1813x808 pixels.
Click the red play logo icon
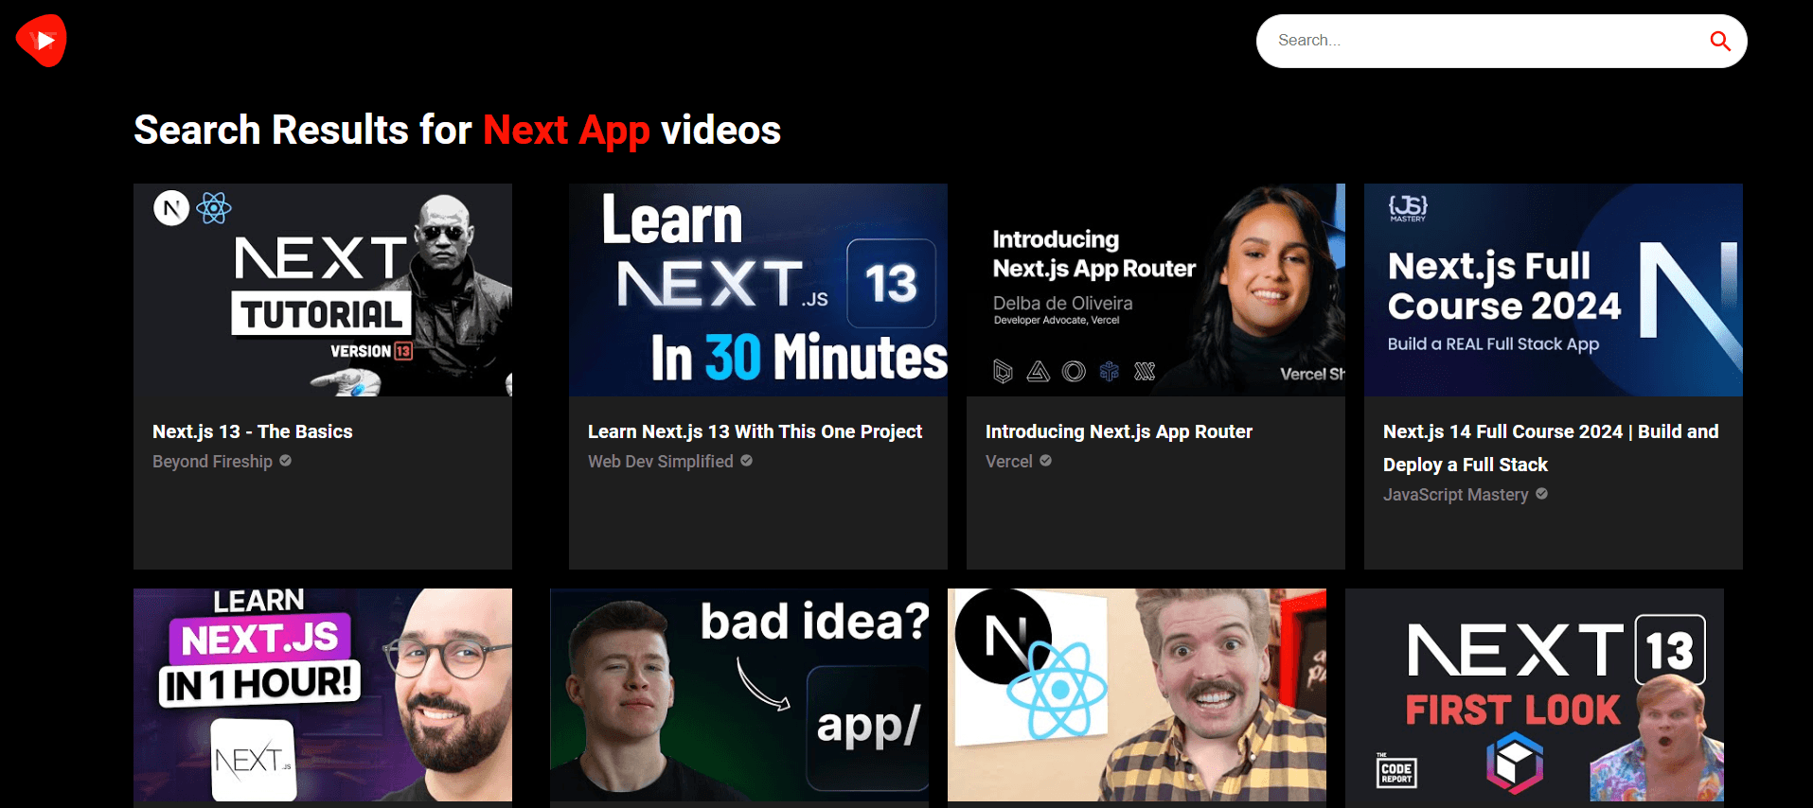42,41
